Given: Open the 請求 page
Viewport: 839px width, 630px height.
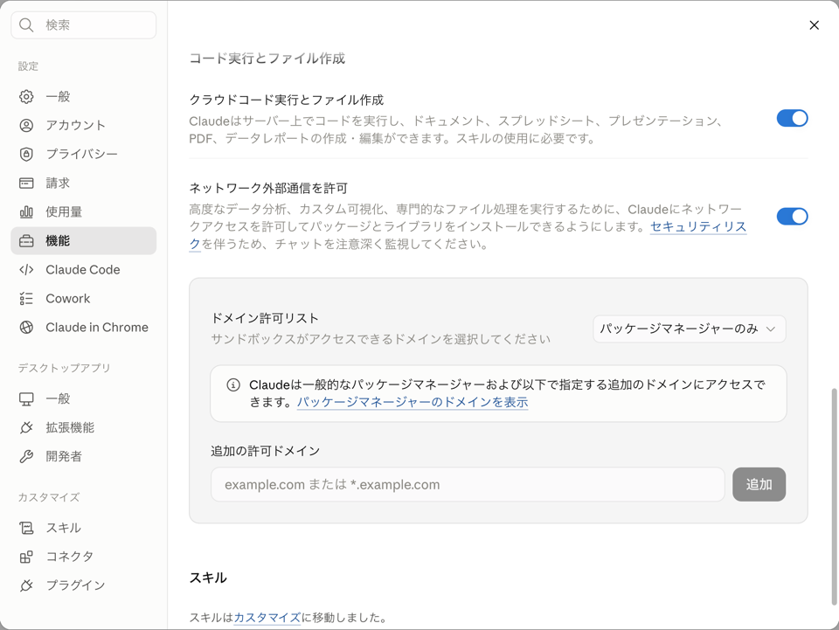Looking at the screenshot, I should [x=84, y=183].
